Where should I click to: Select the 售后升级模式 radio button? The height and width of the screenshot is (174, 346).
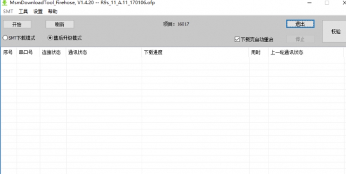click(65, 38)
